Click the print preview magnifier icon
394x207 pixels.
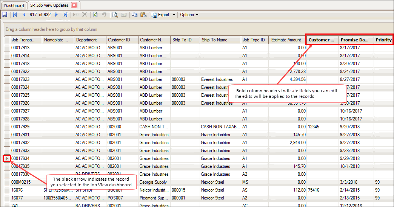(x=115, y=15)
